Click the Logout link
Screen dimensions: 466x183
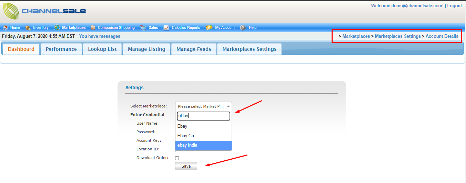pos(454,6)
